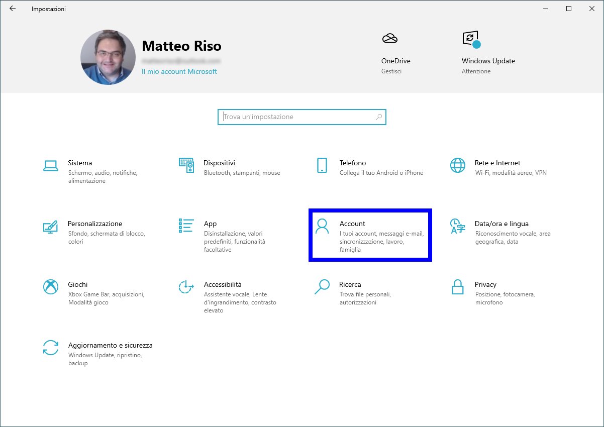Open the Rete e Internet globe icon
Viewport: 604px width, 427px height.
[458, 165]
